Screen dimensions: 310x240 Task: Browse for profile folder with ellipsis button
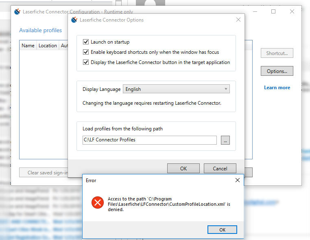[225, 140]
